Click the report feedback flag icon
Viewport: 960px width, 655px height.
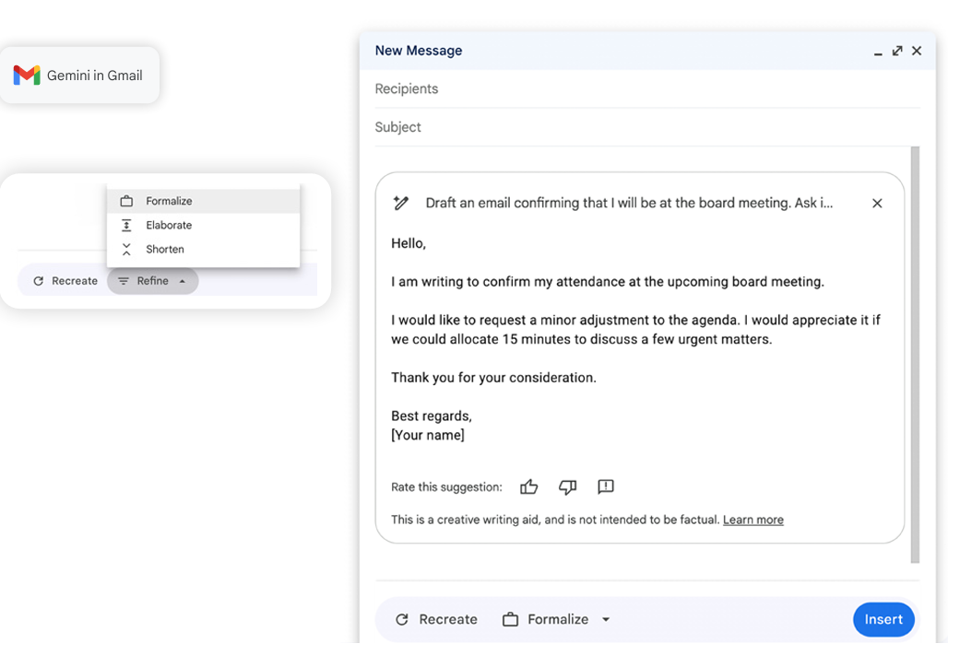606,487
